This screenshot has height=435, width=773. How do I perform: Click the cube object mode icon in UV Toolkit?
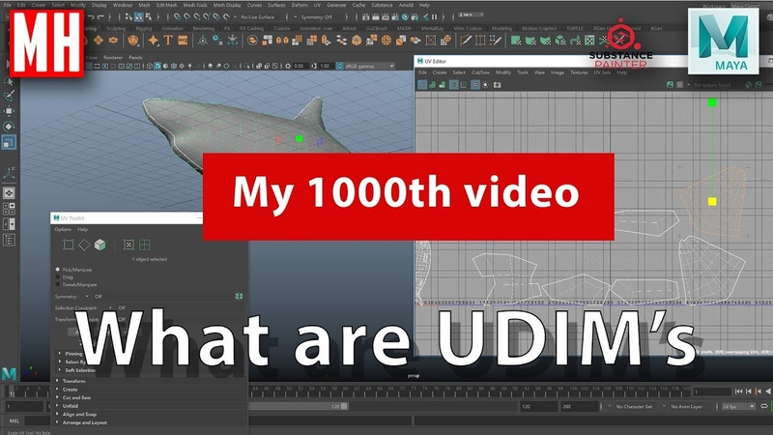point(100,245)
